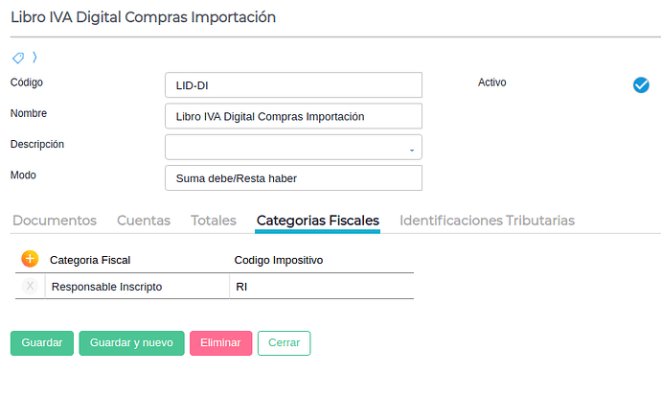Click the tag icon below the title
Viewport: 661px width, 397px height.
18,58
